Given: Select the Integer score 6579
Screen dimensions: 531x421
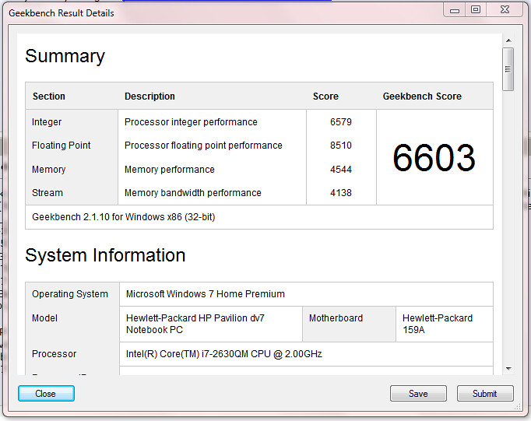Looking at the screenshot, I should [x=341, y=122].
